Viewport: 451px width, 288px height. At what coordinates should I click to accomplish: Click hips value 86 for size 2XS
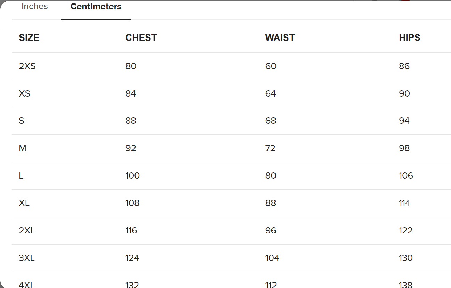point(404,66)
